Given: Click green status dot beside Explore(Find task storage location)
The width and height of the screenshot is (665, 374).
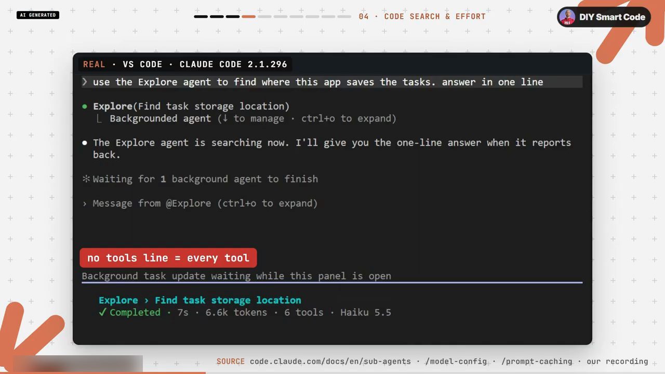Looking at the screenshot, I should [85, 106].
